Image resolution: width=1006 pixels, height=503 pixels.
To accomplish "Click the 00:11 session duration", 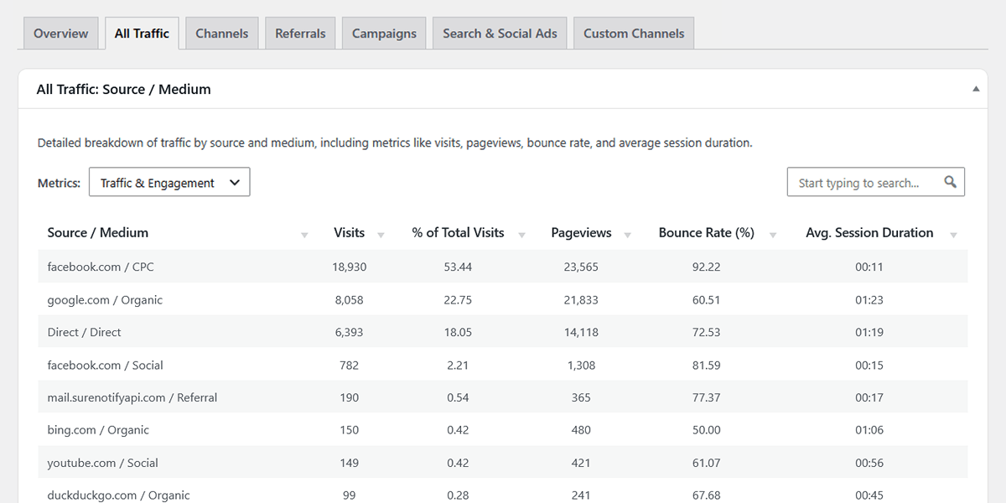I will coord(869,267).
